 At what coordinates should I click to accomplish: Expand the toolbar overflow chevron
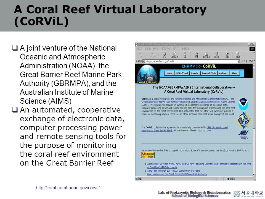click(x=254, y=53)
